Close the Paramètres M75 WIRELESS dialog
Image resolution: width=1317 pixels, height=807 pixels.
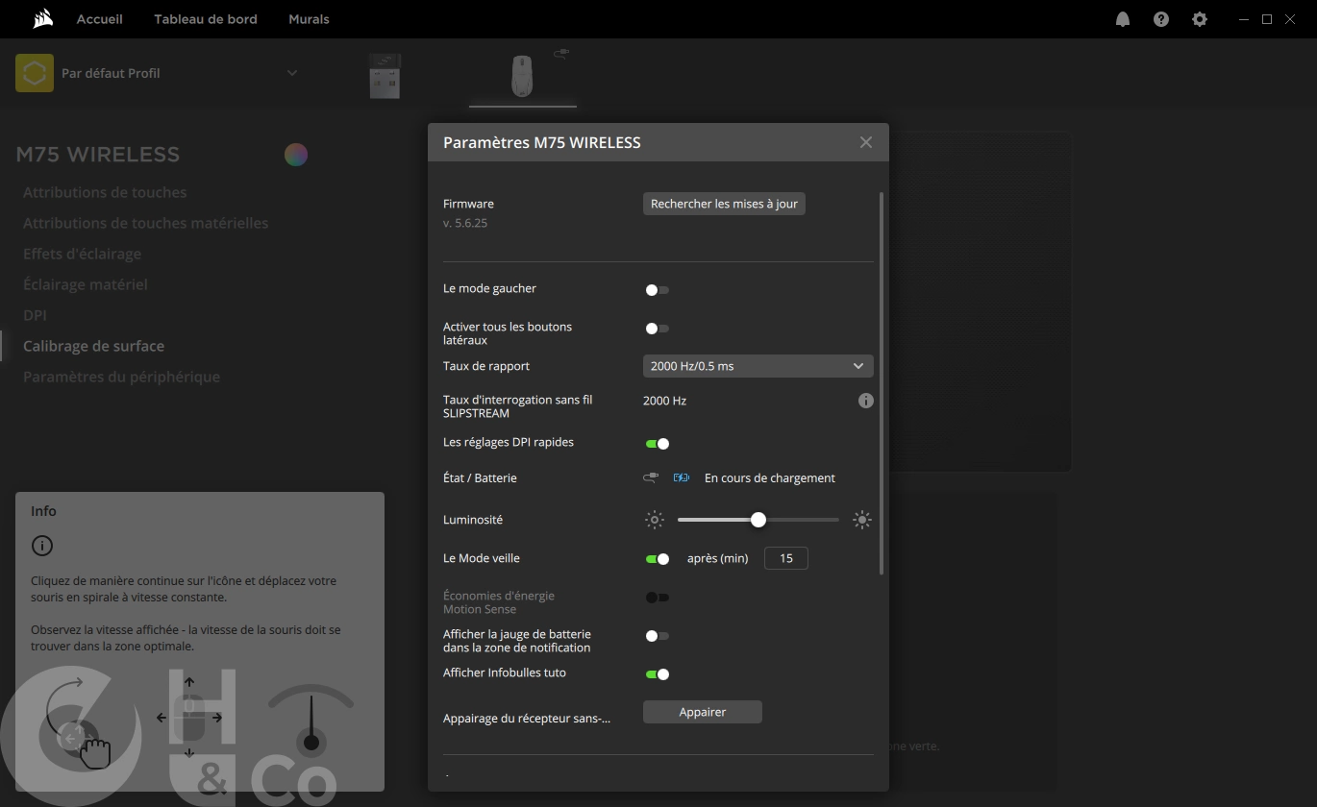866,142
